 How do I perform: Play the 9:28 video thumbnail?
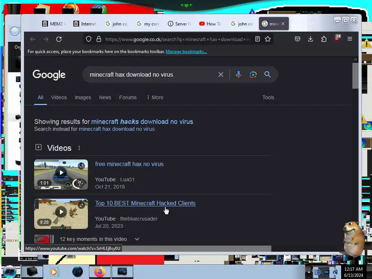[61, 214]
